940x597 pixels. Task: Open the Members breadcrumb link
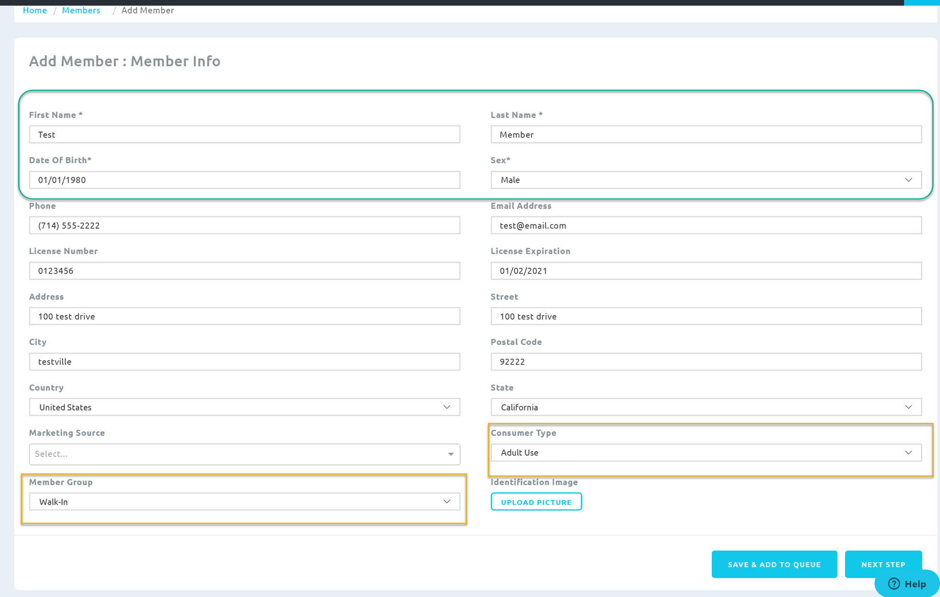tap(81, 10)
